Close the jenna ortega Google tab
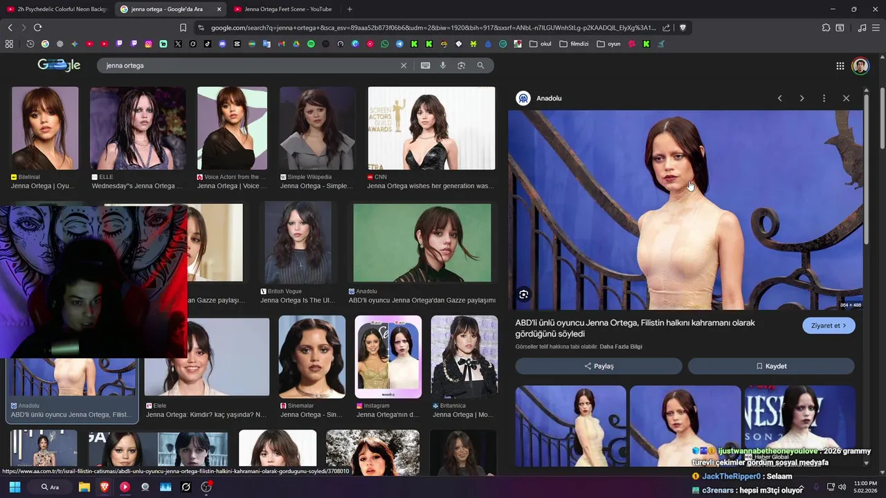The image size is (886, 498). 219,9
